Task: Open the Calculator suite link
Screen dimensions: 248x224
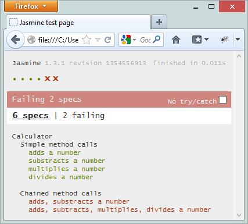Action: pos(32,136)
